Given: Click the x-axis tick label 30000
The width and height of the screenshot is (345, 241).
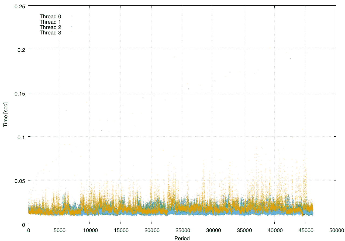Looking at the screenshot, I should click(x=213, y=230).
